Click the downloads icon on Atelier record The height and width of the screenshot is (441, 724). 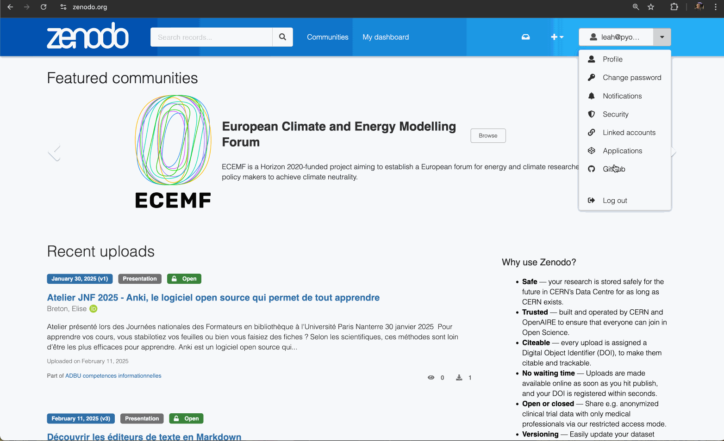(x=459, y=378)
